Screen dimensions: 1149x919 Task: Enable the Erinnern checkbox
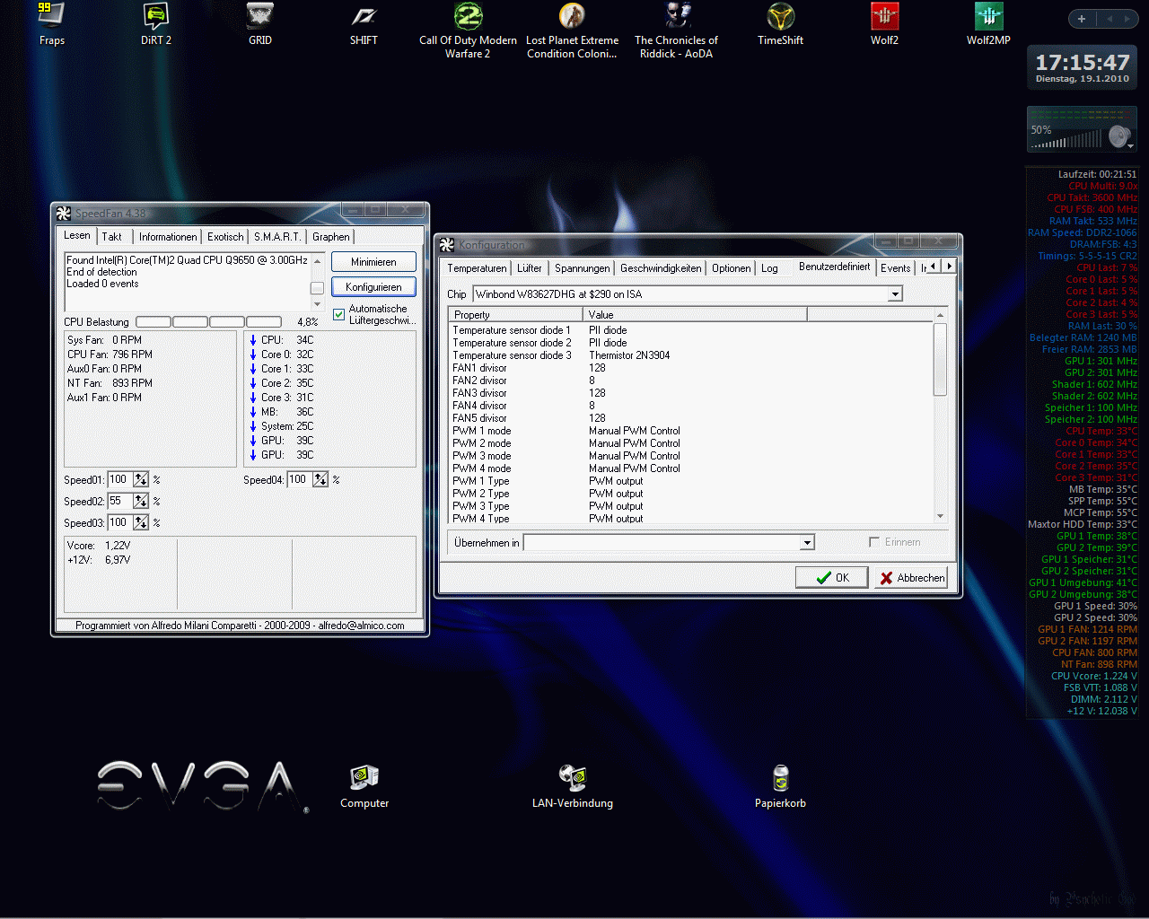874,542
